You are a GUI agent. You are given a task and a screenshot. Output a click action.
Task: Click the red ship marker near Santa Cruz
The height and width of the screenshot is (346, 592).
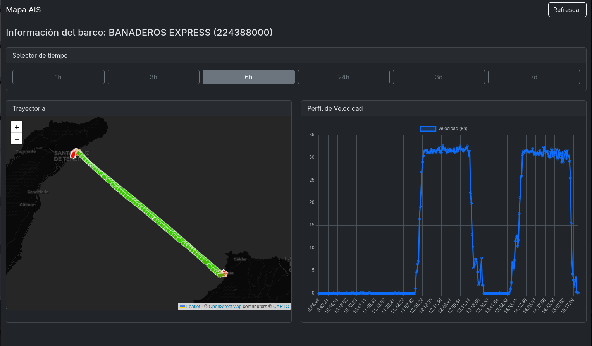73,154
